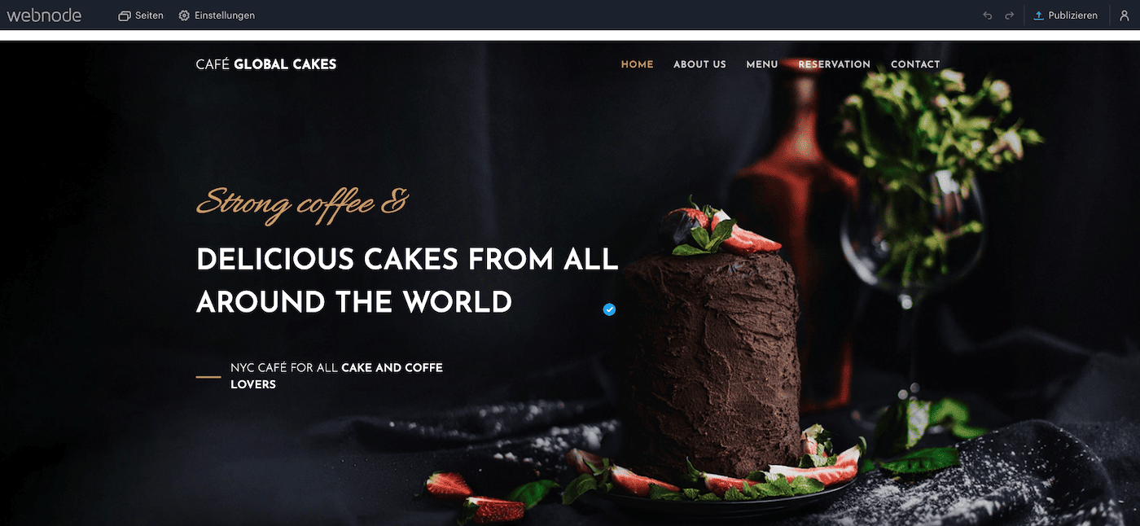Click the tan accent line beside the subtitle
1140x526 pixels.
(208, 377)
